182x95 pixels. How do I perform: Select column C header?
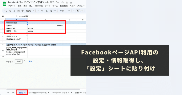tap(70, 20)
